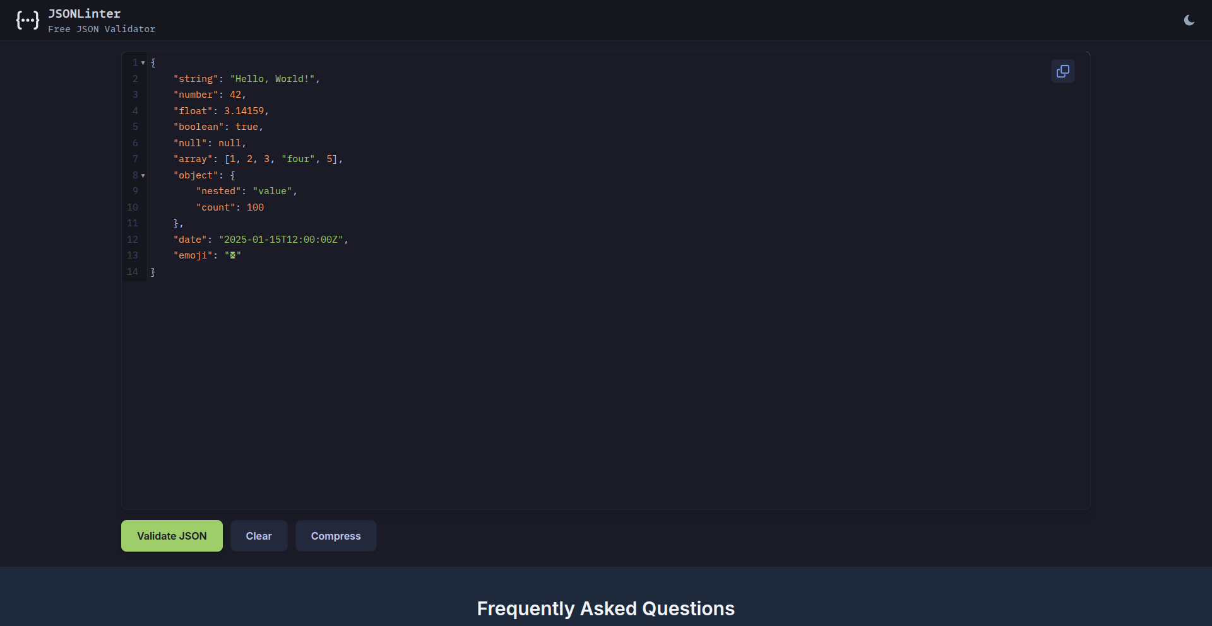Click the "Hello, World!" string value
Viewport: 1212px width, 626px height.
273,79
